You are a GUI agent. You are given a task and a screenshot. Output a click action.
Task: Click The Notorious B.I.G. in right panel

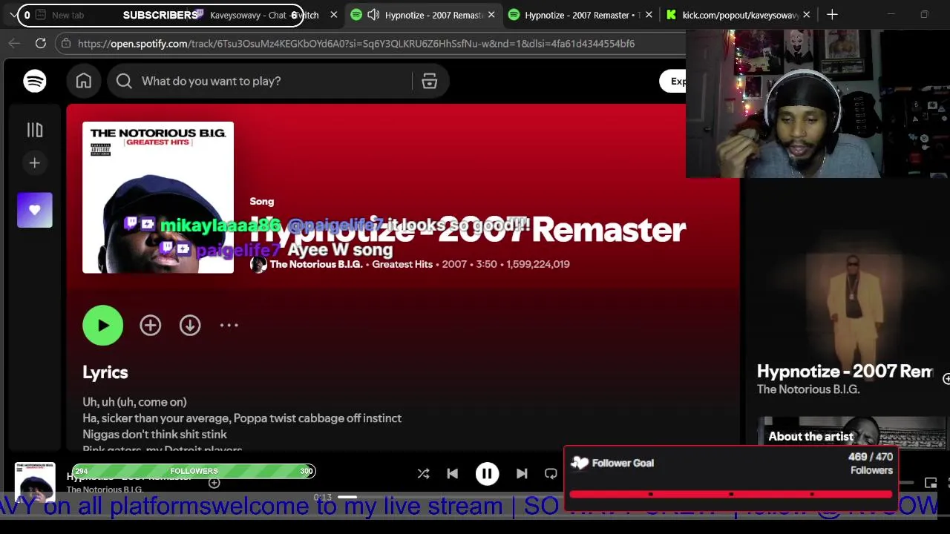(x=808, y=389)
